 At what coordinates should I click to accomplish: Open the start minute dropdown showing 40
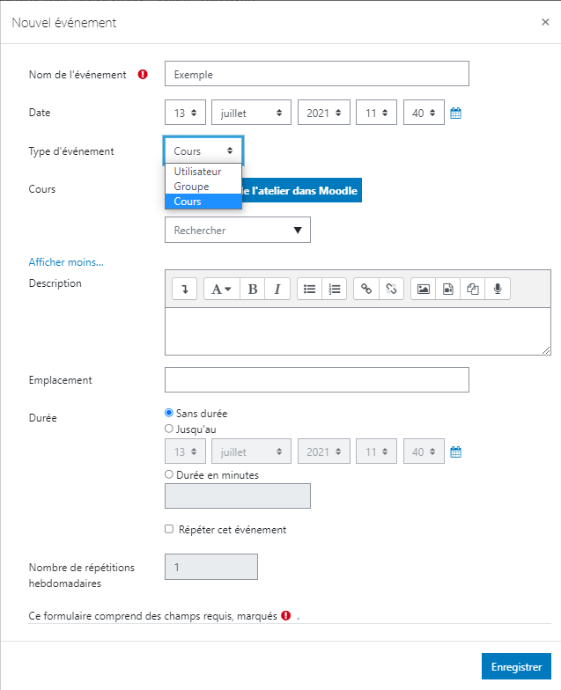click(424, 113)
